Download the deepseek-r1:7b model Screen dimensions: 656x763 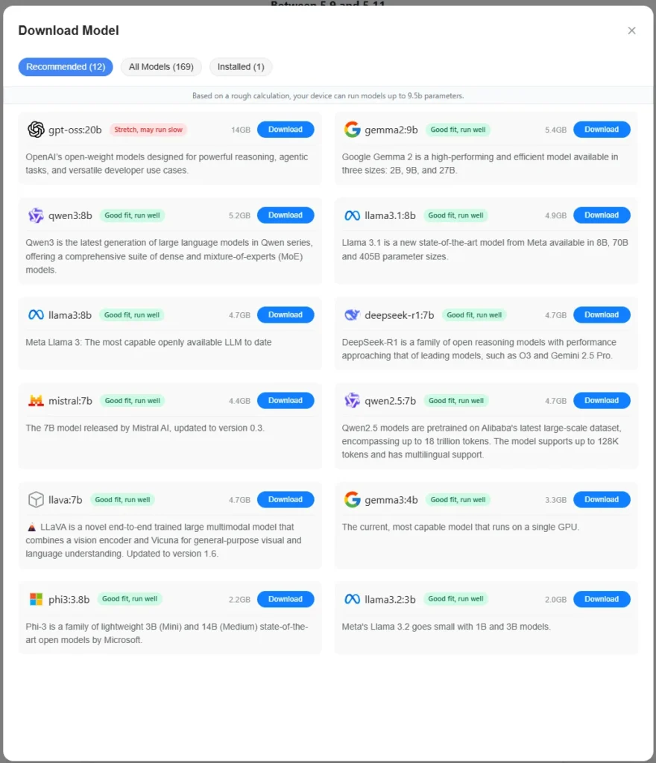pos(602,315)
